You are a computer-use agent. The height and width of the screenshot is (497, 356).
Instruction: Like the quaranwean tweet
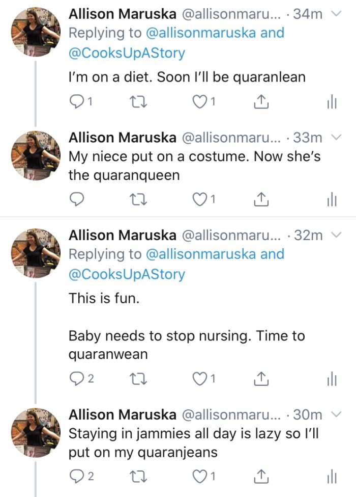pyautogui.click(x=199, y=379)
